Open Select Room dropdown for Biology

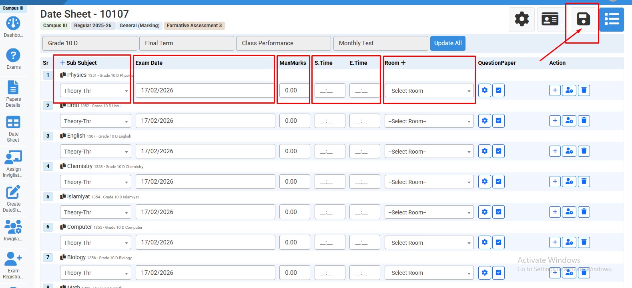point(429,273)
